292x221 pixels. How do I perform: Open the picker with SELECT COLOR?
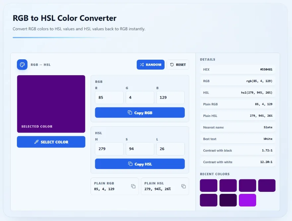point(51,142)
